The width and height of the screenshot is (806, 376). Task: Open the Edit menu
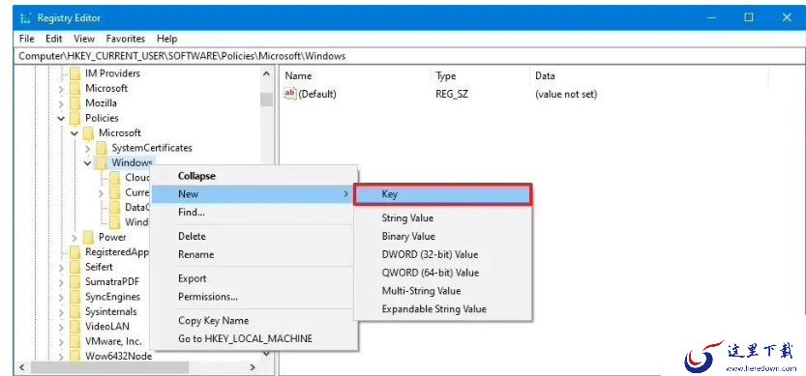coord(53,39)
